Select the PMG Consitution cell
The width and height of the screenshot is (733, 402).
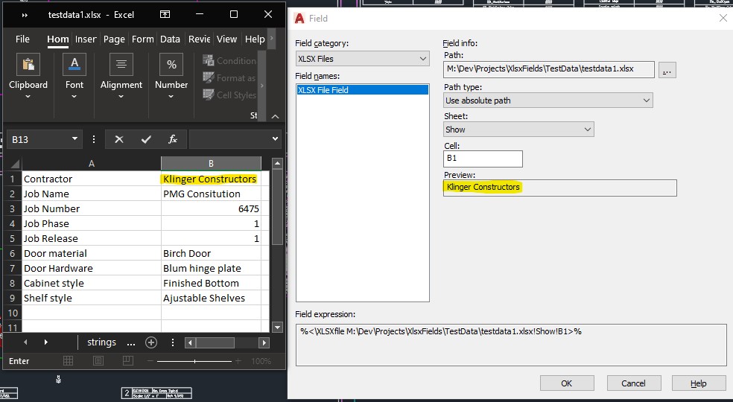click(x=211, y=194)
